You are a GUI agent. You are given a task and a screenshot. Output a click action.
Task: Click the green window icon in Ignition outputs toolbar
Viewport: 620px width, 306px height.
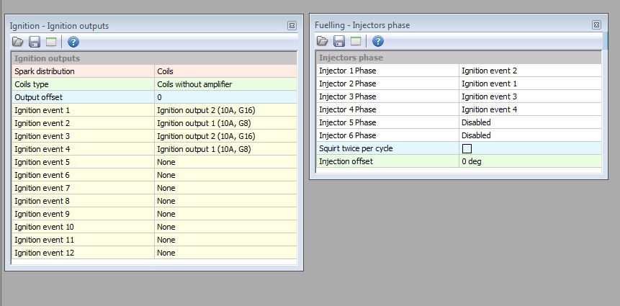(50, 42)
